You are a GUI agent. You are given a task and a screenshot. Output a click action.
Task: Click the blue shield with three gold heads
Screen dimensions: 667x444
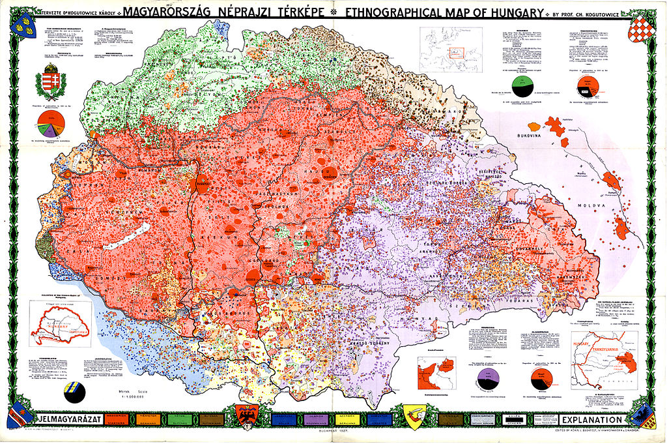(23, 24)
